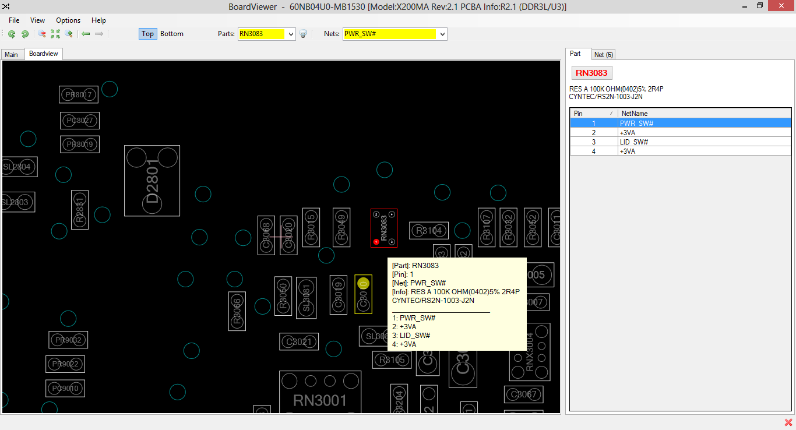The width and height of the screenshot is (796, 430).
Task: Select pin row 3 LID_SW#
Action: tap(681, 142)
